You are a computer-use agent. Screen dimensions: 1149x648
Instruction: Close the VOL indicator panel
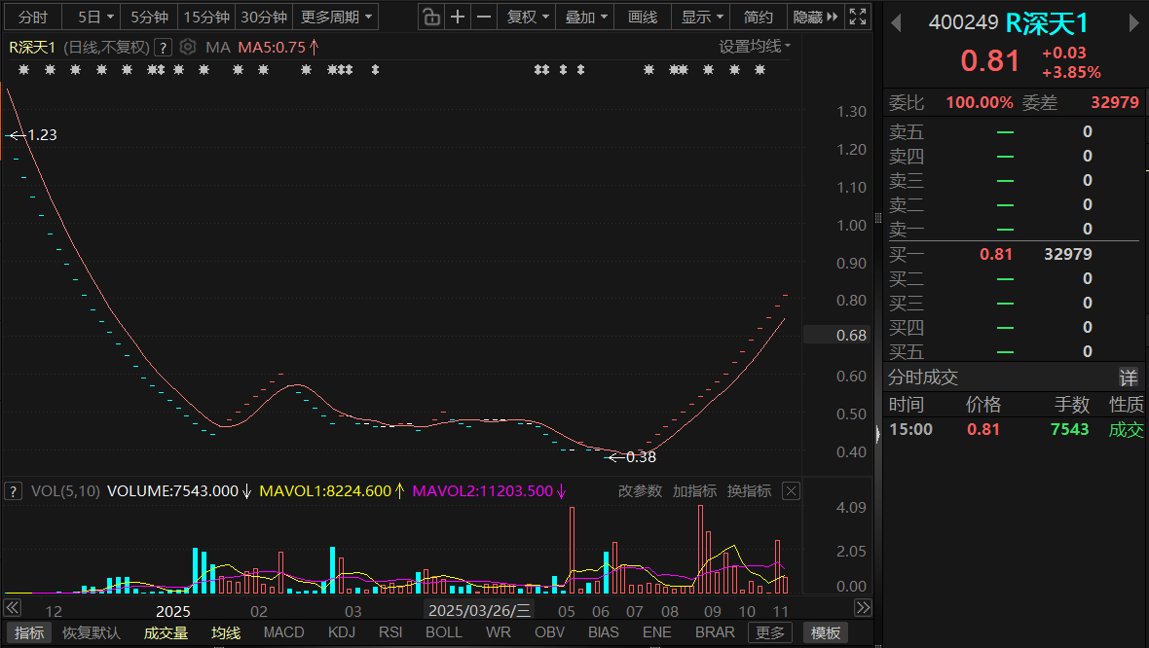pos(791,491)
